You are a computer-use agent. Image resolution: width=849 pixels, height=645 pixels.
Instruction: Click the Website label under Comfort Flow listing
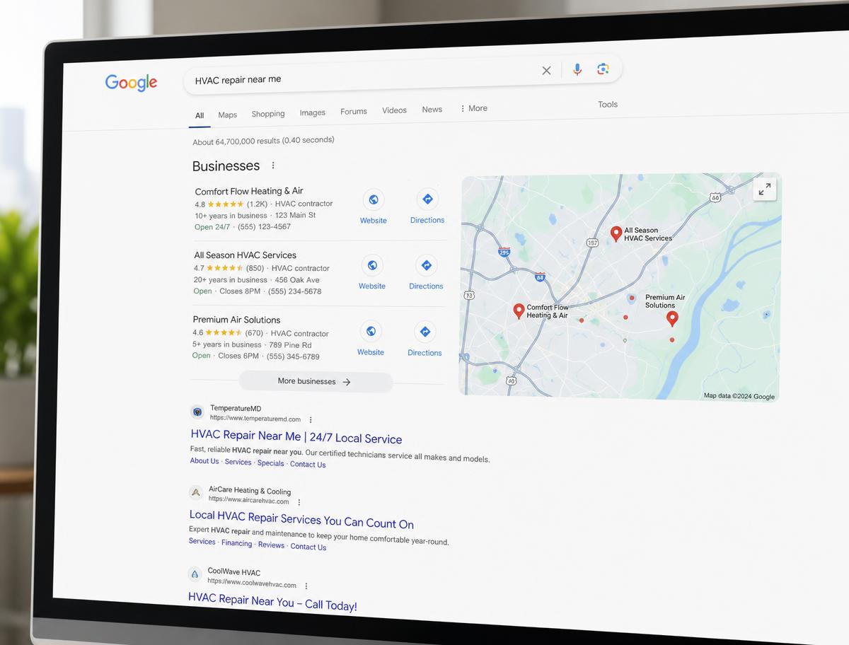coord(373,221)
